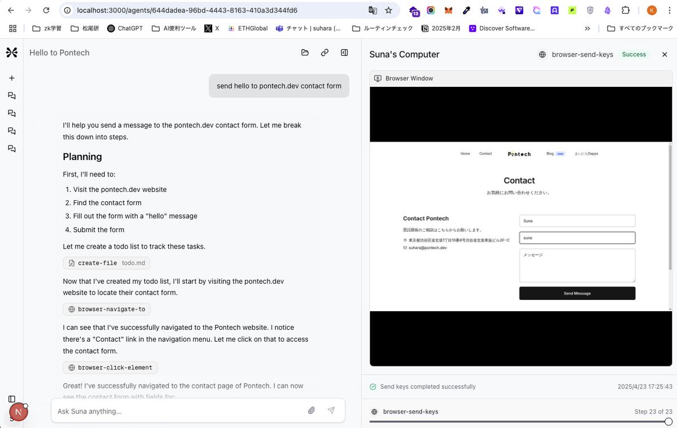The height and width of the screenshot is (428, 677).
Task: Open the AI便利ツール bookmark folder
Action: click(174, 28)
